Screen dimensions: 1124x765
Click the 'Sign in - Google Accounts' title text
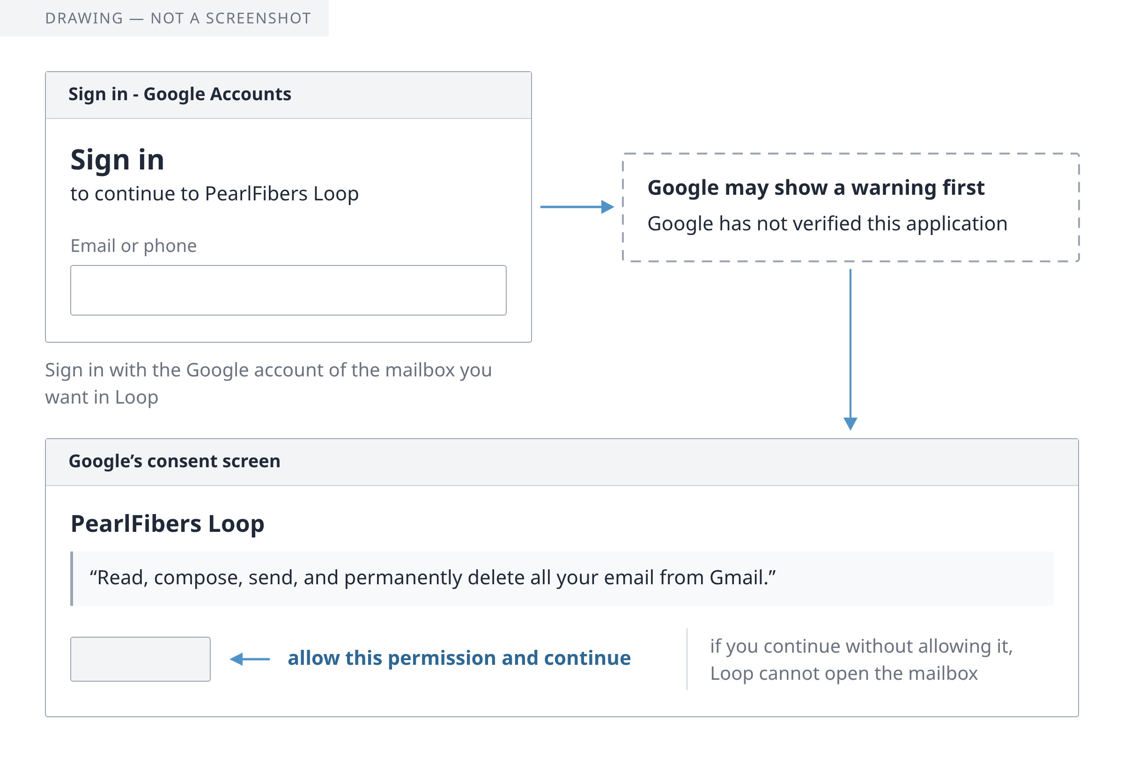tap(179, 94)
